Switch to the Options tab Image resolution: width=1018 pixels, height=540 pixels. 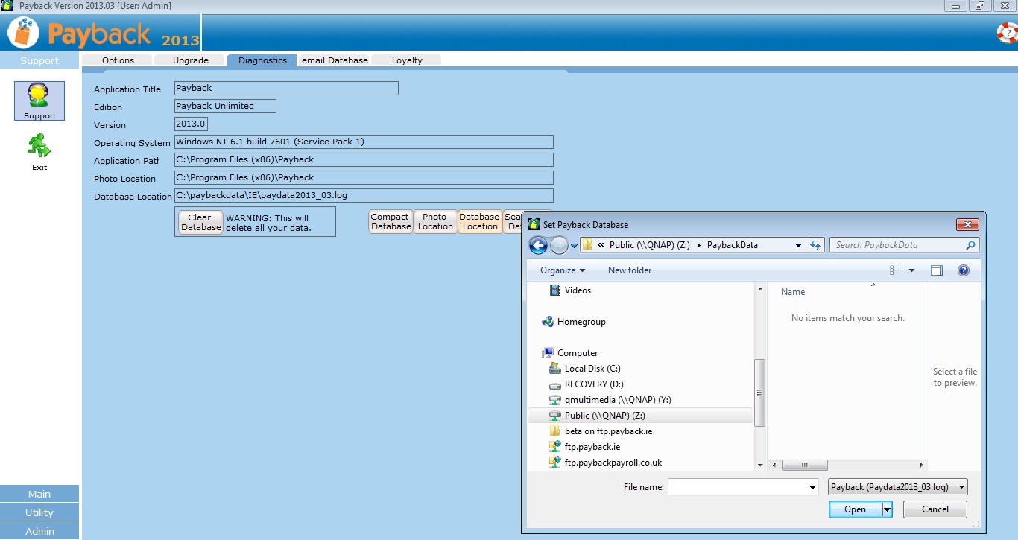(x=118, y=60)
